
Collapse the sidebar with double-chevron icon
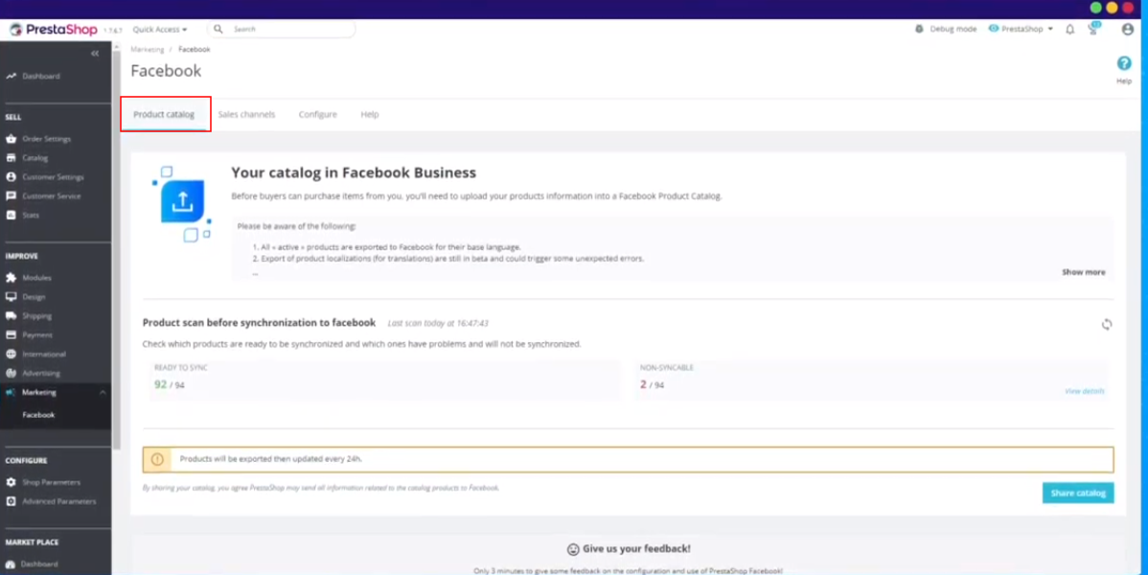(x=95, y=54)
